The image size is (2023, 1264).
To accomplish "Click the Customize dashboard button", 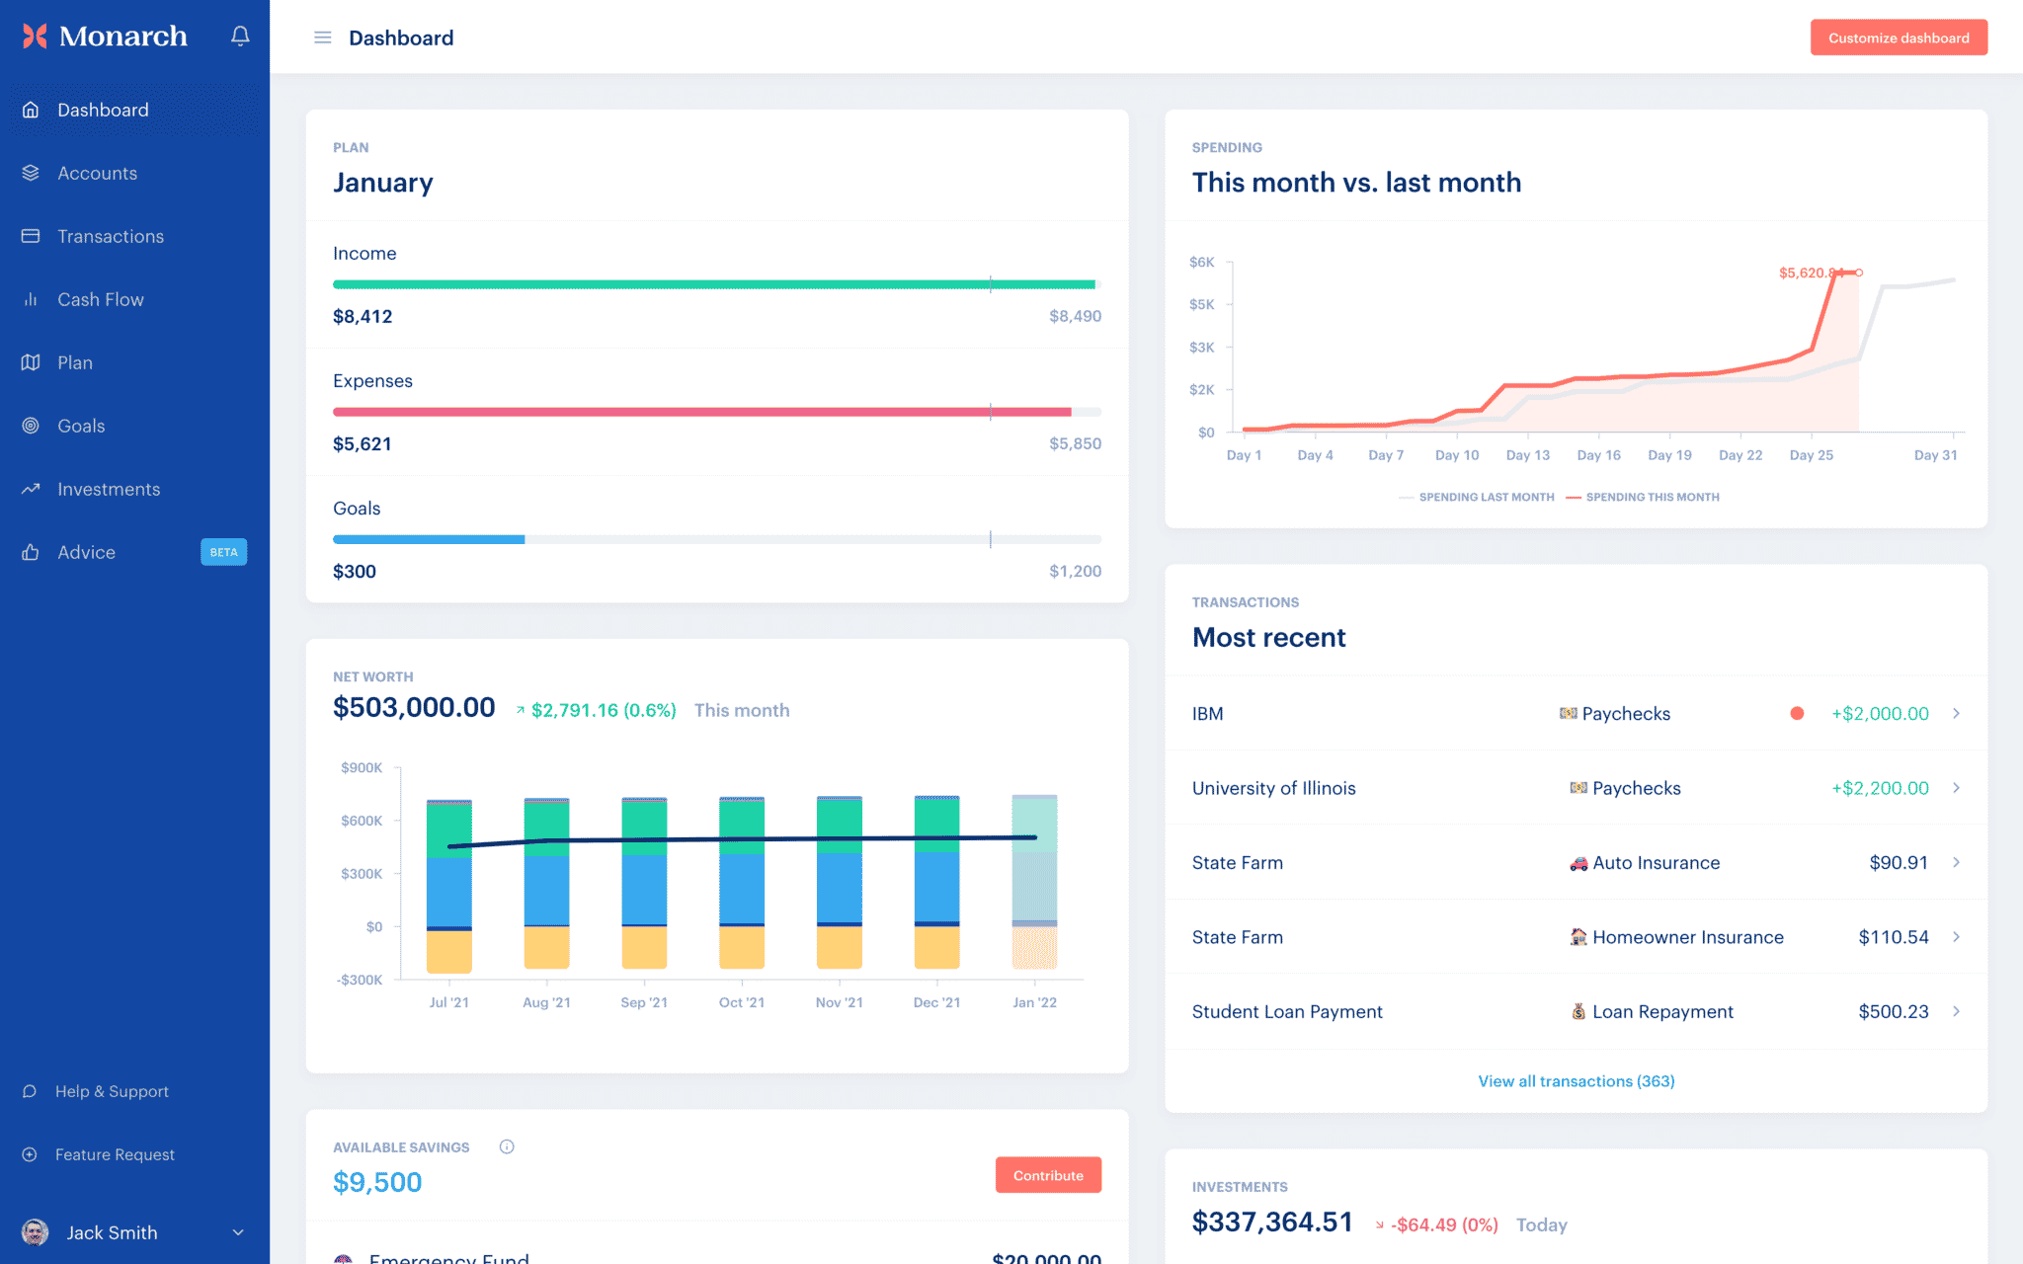I will point(1899,37).
